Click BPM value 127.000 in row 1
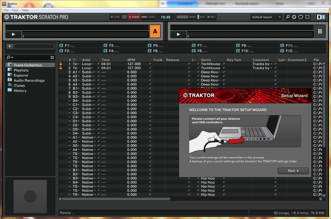The height and width of the screenshot is (219, 331). (x=134, y=64)
